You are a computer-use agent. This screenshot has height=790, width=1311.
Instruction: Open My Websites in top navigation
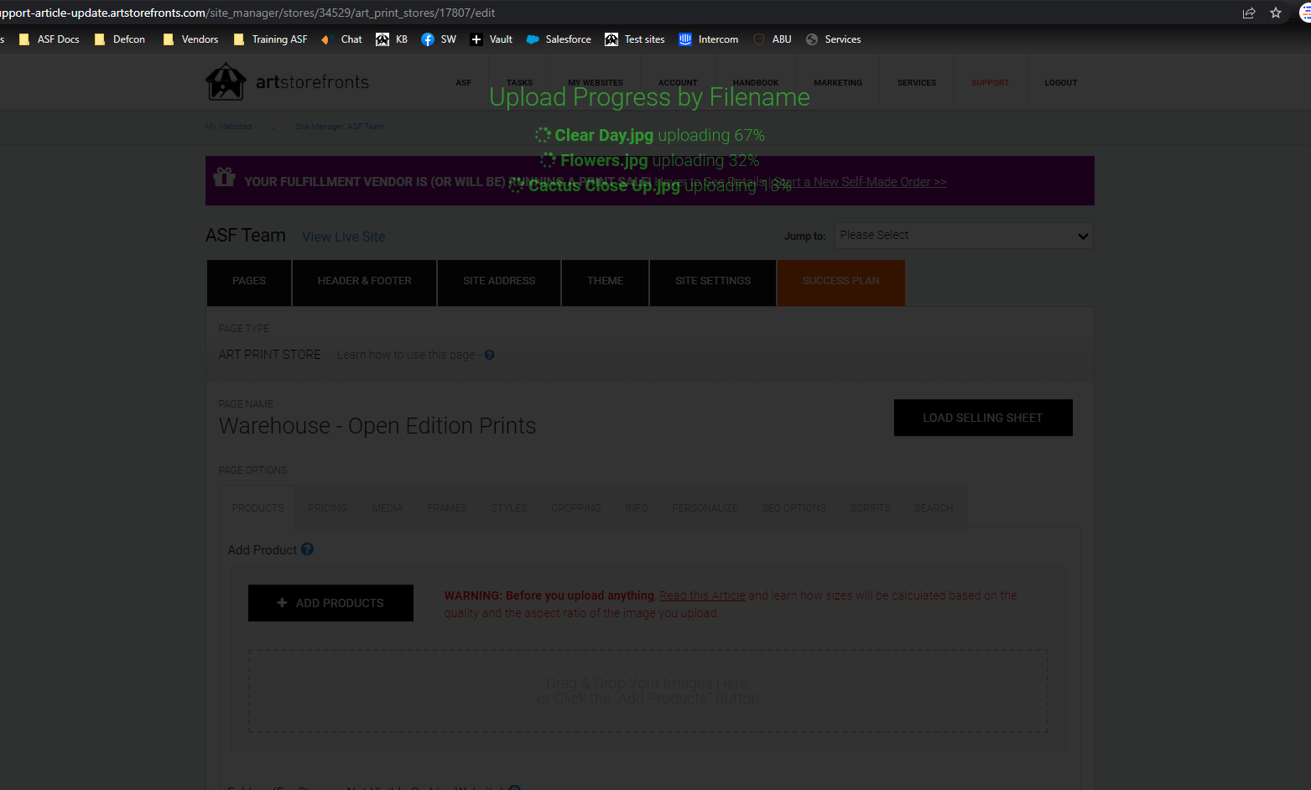click(x=596, y=83)
